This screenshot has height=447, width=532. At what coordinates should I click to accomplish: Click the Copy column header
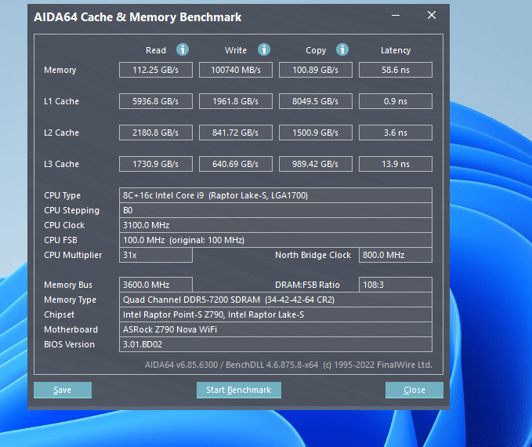pos(316,50)
